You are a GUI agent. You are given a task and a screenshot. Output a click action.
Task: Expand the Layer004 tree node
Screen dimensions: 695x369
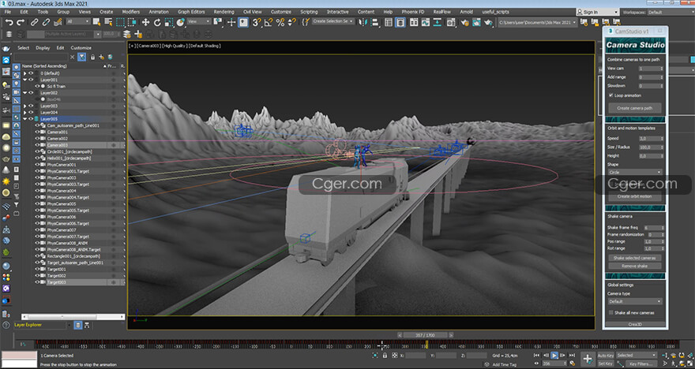point(24,113)
